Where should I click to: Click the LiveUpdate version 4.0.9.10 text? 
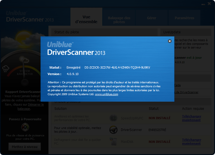tap(180, 62)
